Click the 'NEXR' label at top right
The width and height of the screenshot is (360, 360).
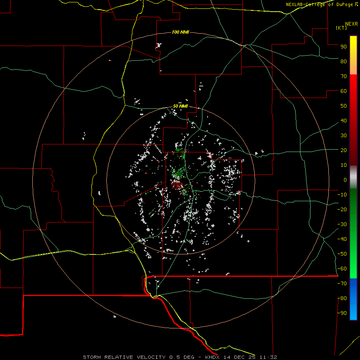351,24
